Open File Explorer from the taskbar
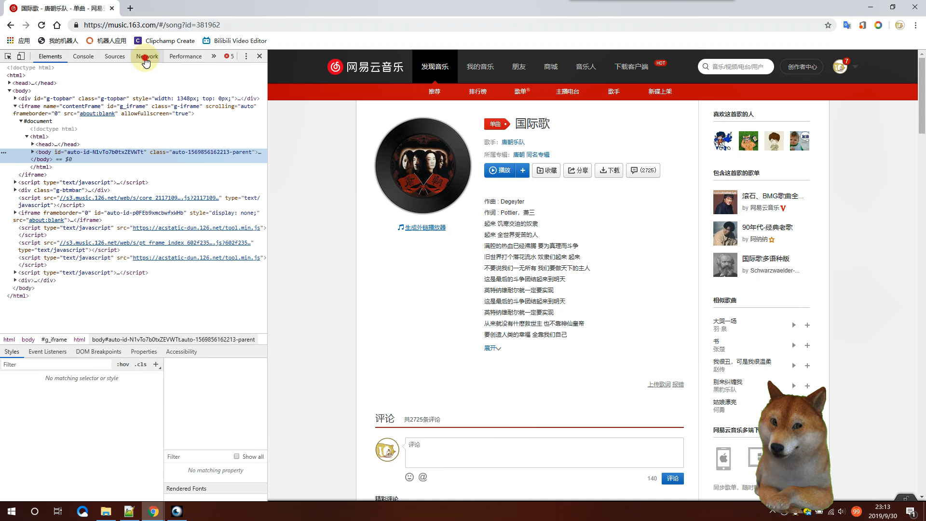Screen dimensions: 926x521 tap(106, 511)
